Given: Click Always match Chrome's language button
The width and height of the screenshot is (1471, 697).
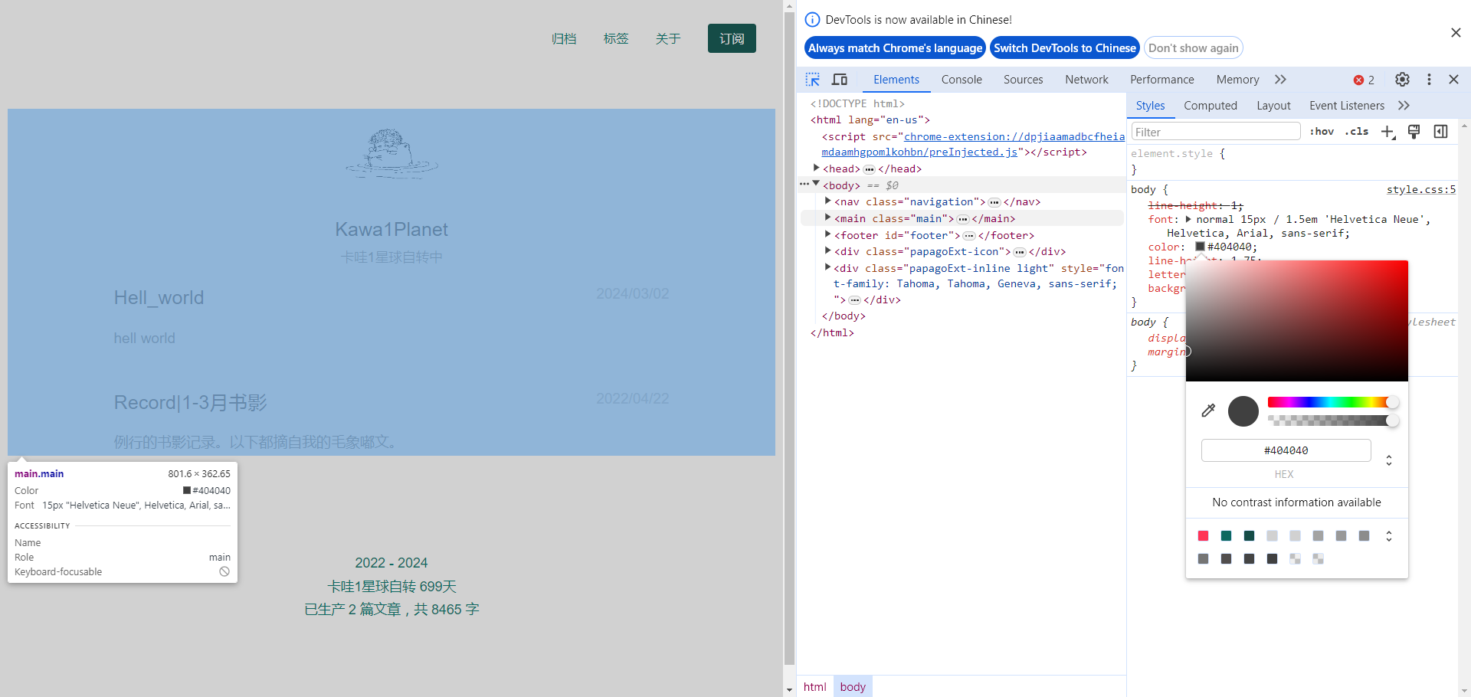Looking at the screenshot, I should [895, 48].
